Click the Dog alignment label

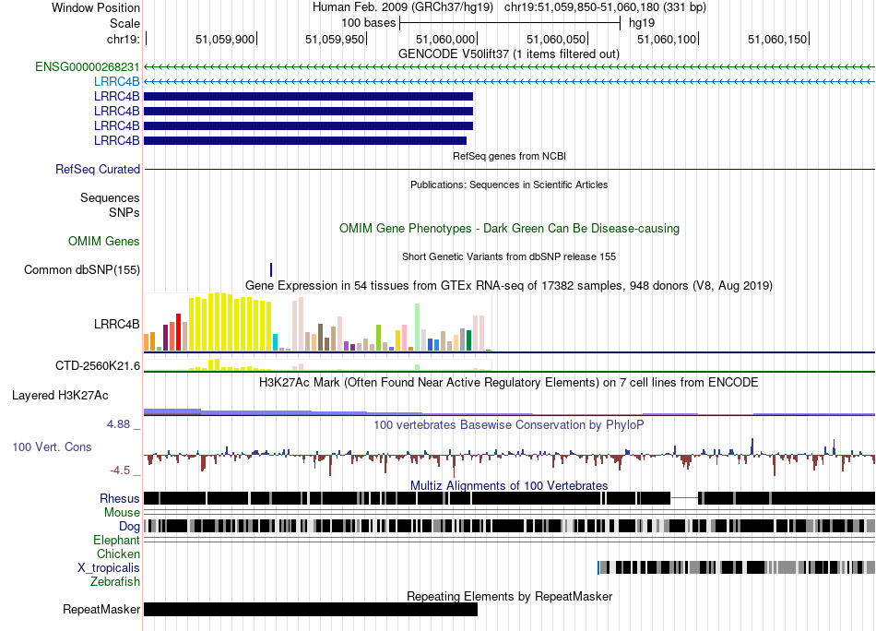pyautogui.click(x=129, y=527)
